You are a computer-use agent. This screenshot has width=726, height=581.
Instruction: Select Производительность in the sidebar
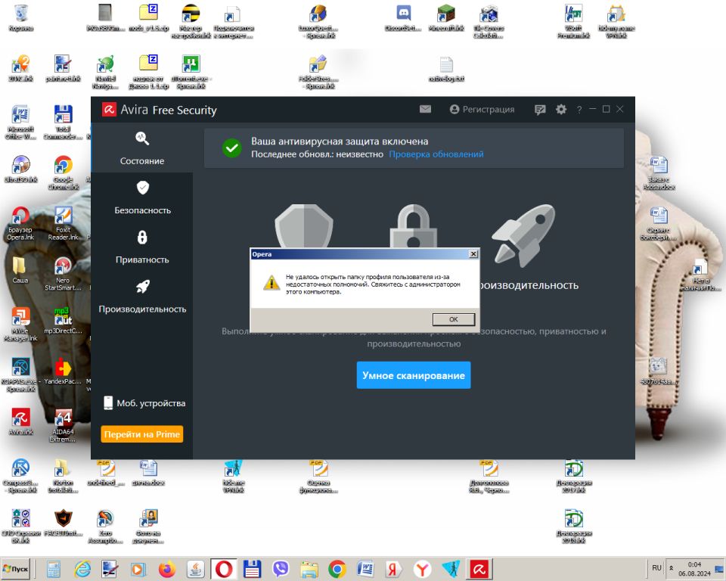pos(142,297)
